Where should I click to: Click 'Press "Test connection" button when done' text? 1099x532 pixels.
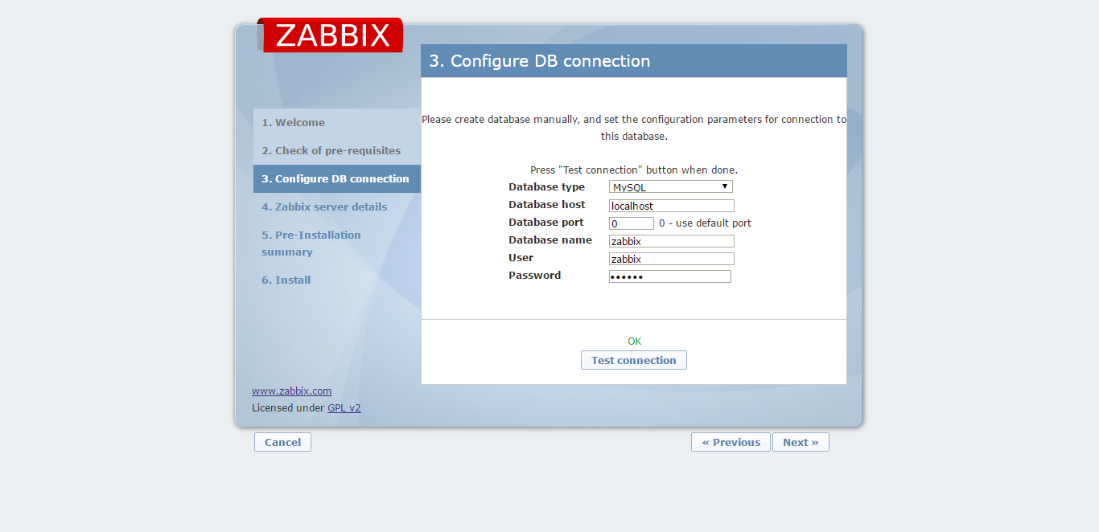point(634,170)
